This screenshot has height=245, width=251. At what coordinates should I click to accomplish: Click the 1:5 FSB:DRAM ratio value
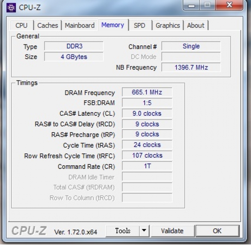147,103
